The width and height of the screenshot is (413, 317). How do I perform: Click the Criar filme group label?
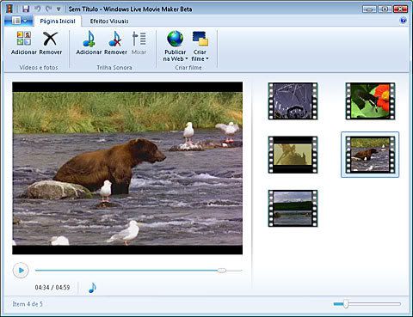[188, 68]
